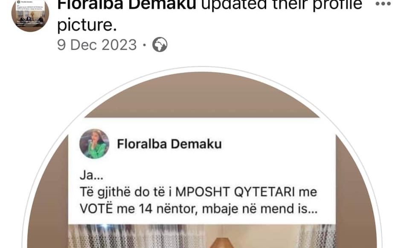Open the large circular profile picture

pyautogui.click(x=202, y=160)
